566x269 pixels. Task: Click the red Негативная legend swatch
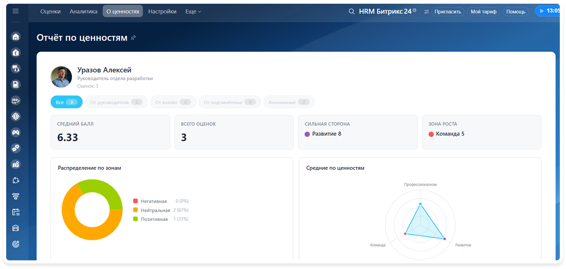pos(135,201)
